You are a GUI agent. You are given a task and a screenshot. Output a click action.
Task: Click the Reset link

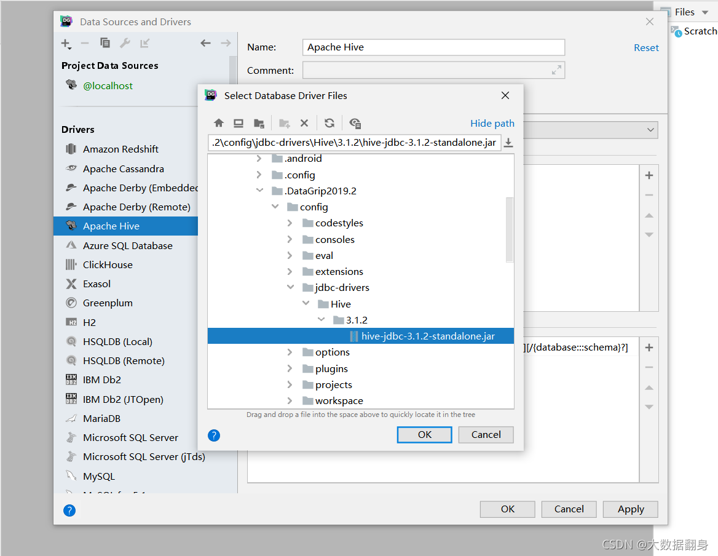[646, 47]
